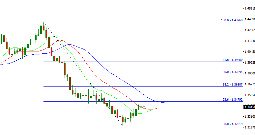This screenshot has width=255, height=135.
Task: Click the 1.33100 price axis label
Action: click(249, 116)
